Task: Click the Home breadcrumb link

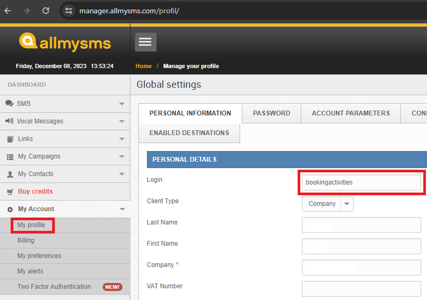Action: [x=144, y=66]
